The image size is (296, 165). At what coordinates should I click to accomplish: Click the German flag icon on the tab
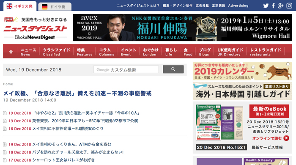tap(44, 7)
